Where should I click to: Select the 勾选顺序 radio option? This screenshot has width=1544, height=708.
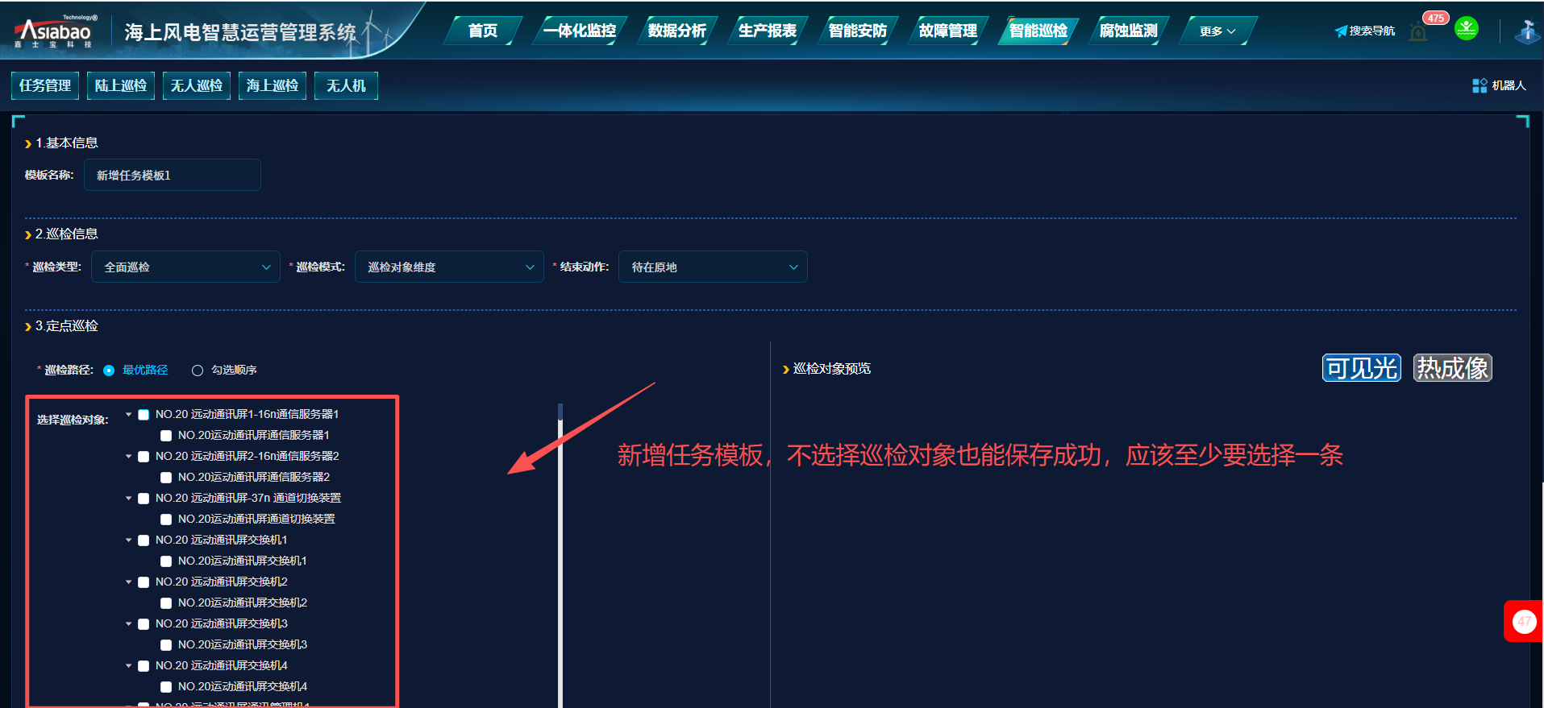(198, 371)
